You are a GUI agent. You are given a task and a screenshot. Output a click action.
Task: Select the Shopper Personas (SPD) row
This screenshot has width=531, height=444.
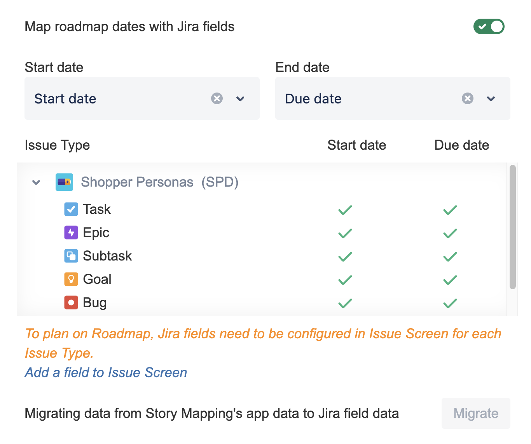(159, 182)
